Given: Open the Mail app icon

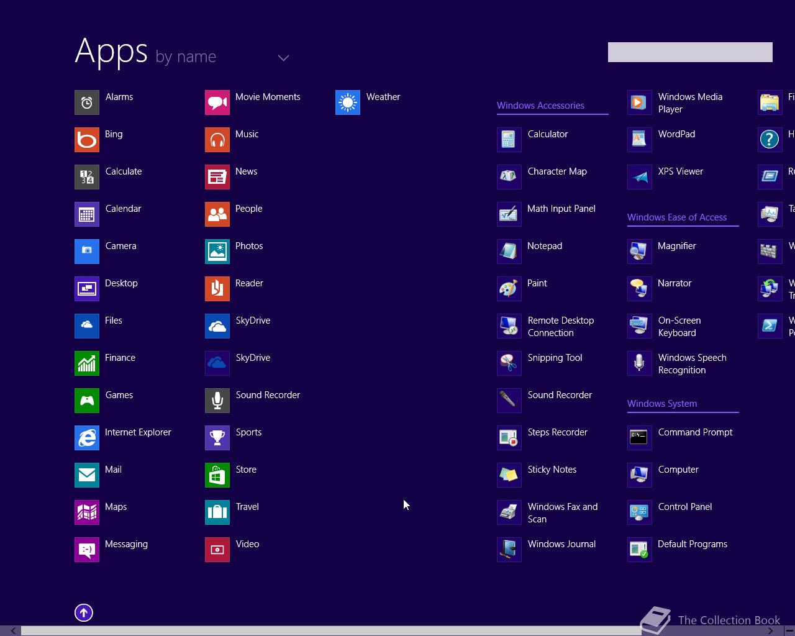Looking at the screenshot, I should [87, 475].
